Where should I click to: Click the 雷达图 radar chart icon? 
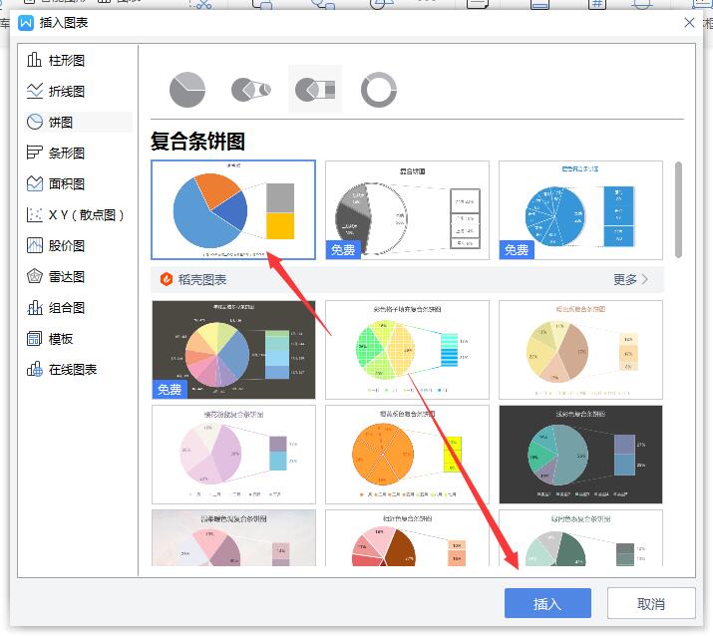point(35,276)
